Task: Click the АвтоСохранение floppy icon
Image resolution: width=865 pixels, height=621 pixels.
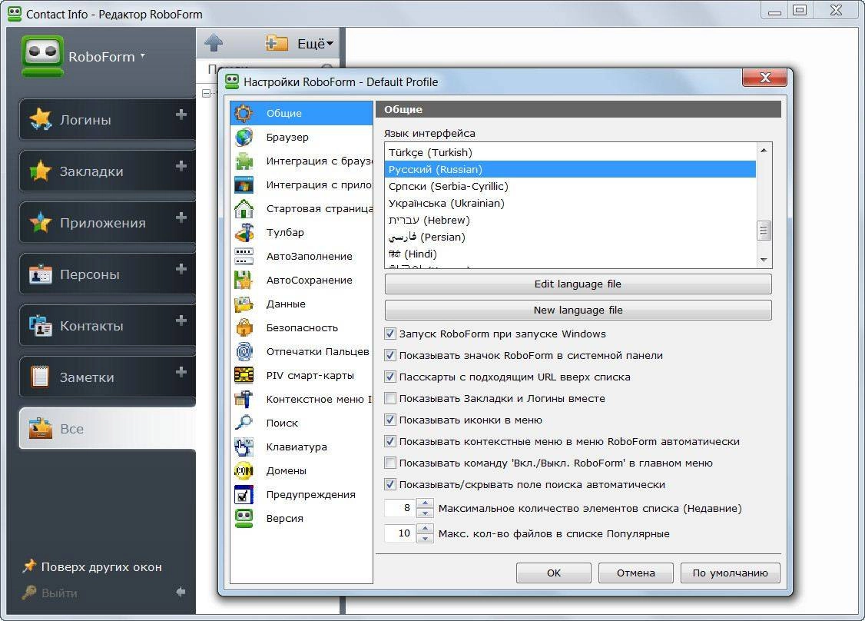Action: (244, 280)
